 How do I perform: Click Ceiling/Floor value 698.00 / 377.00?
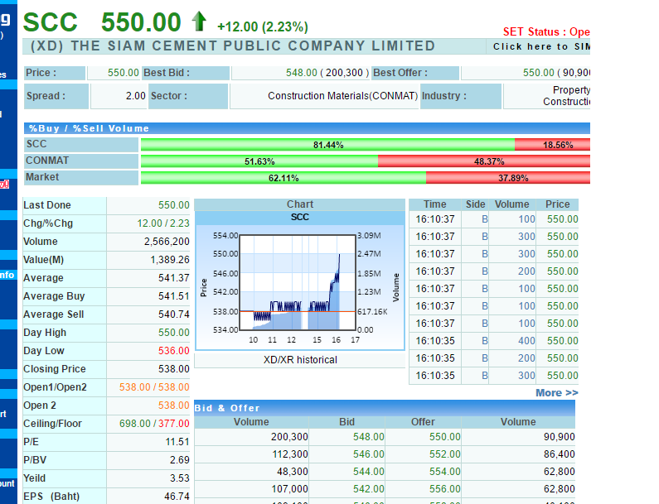154,424
